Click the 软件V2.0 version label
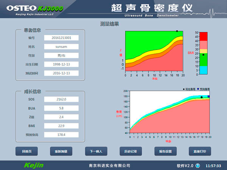 185,166
